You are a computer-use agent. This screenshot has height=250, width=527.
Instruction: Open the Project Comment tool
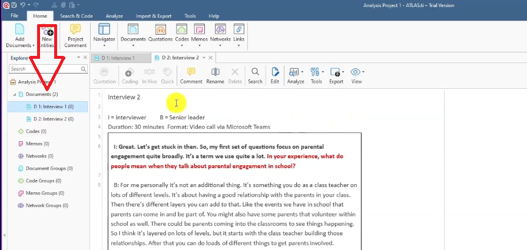tap(75, 31)
